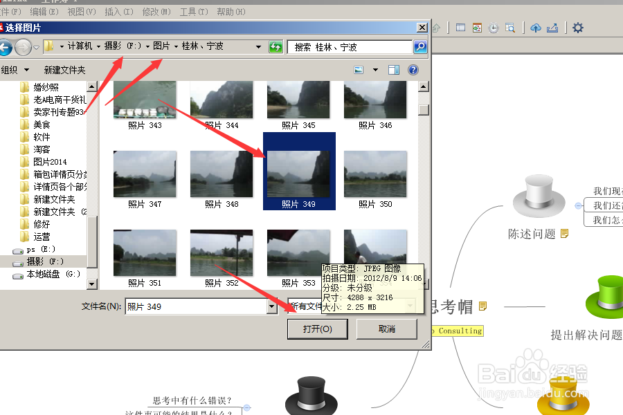
Task: Select 计算机 in the address path
Action: tap(80, 46)
